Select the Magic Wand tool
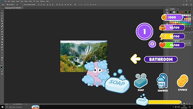Image resolution: width=193 pixels, height=109 pixels. [x=2, y=18]
